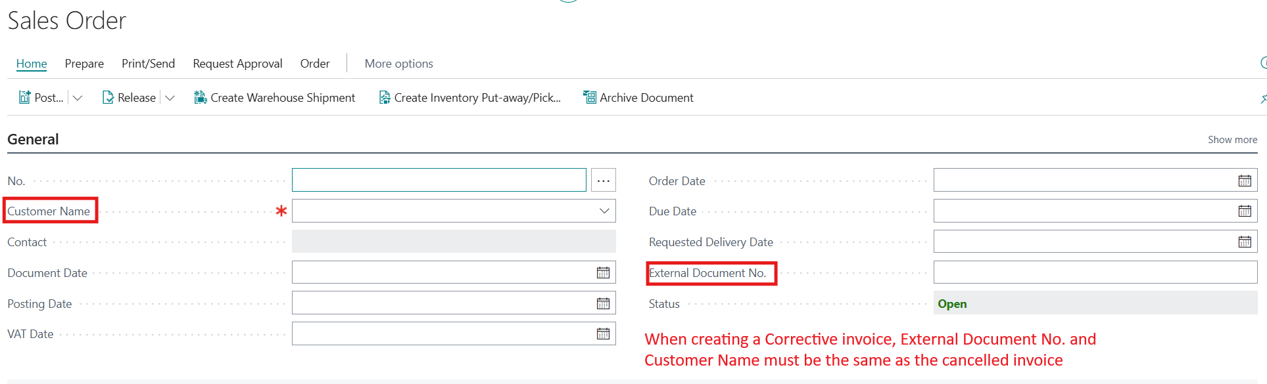Open the Due Date calendar picker

(1245, 211)
